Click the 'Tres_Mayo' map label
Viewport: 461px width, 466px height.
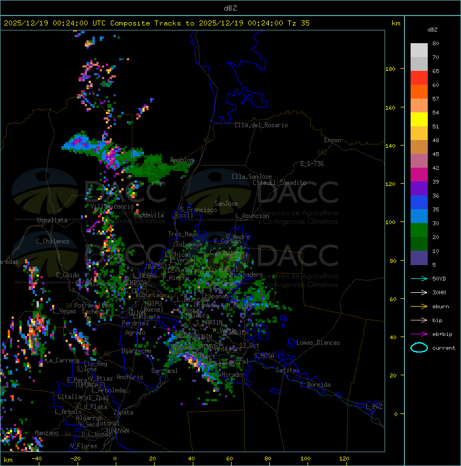coord(183,234)
